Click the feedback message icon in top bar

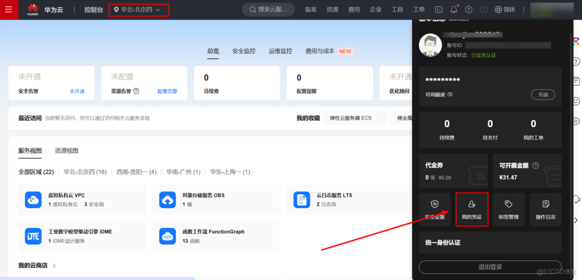(x=483, y=10)
